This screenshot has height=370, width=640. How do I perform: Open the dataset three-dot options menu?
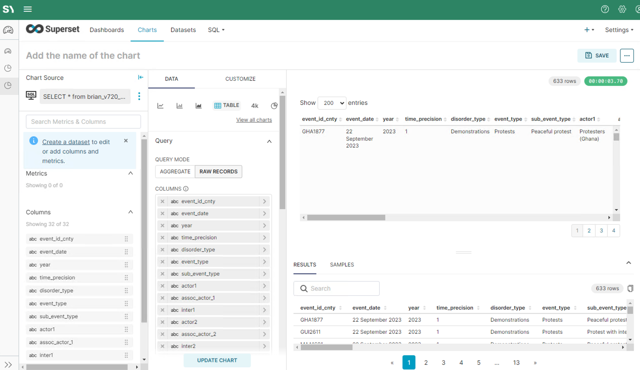tap(139, 96)
